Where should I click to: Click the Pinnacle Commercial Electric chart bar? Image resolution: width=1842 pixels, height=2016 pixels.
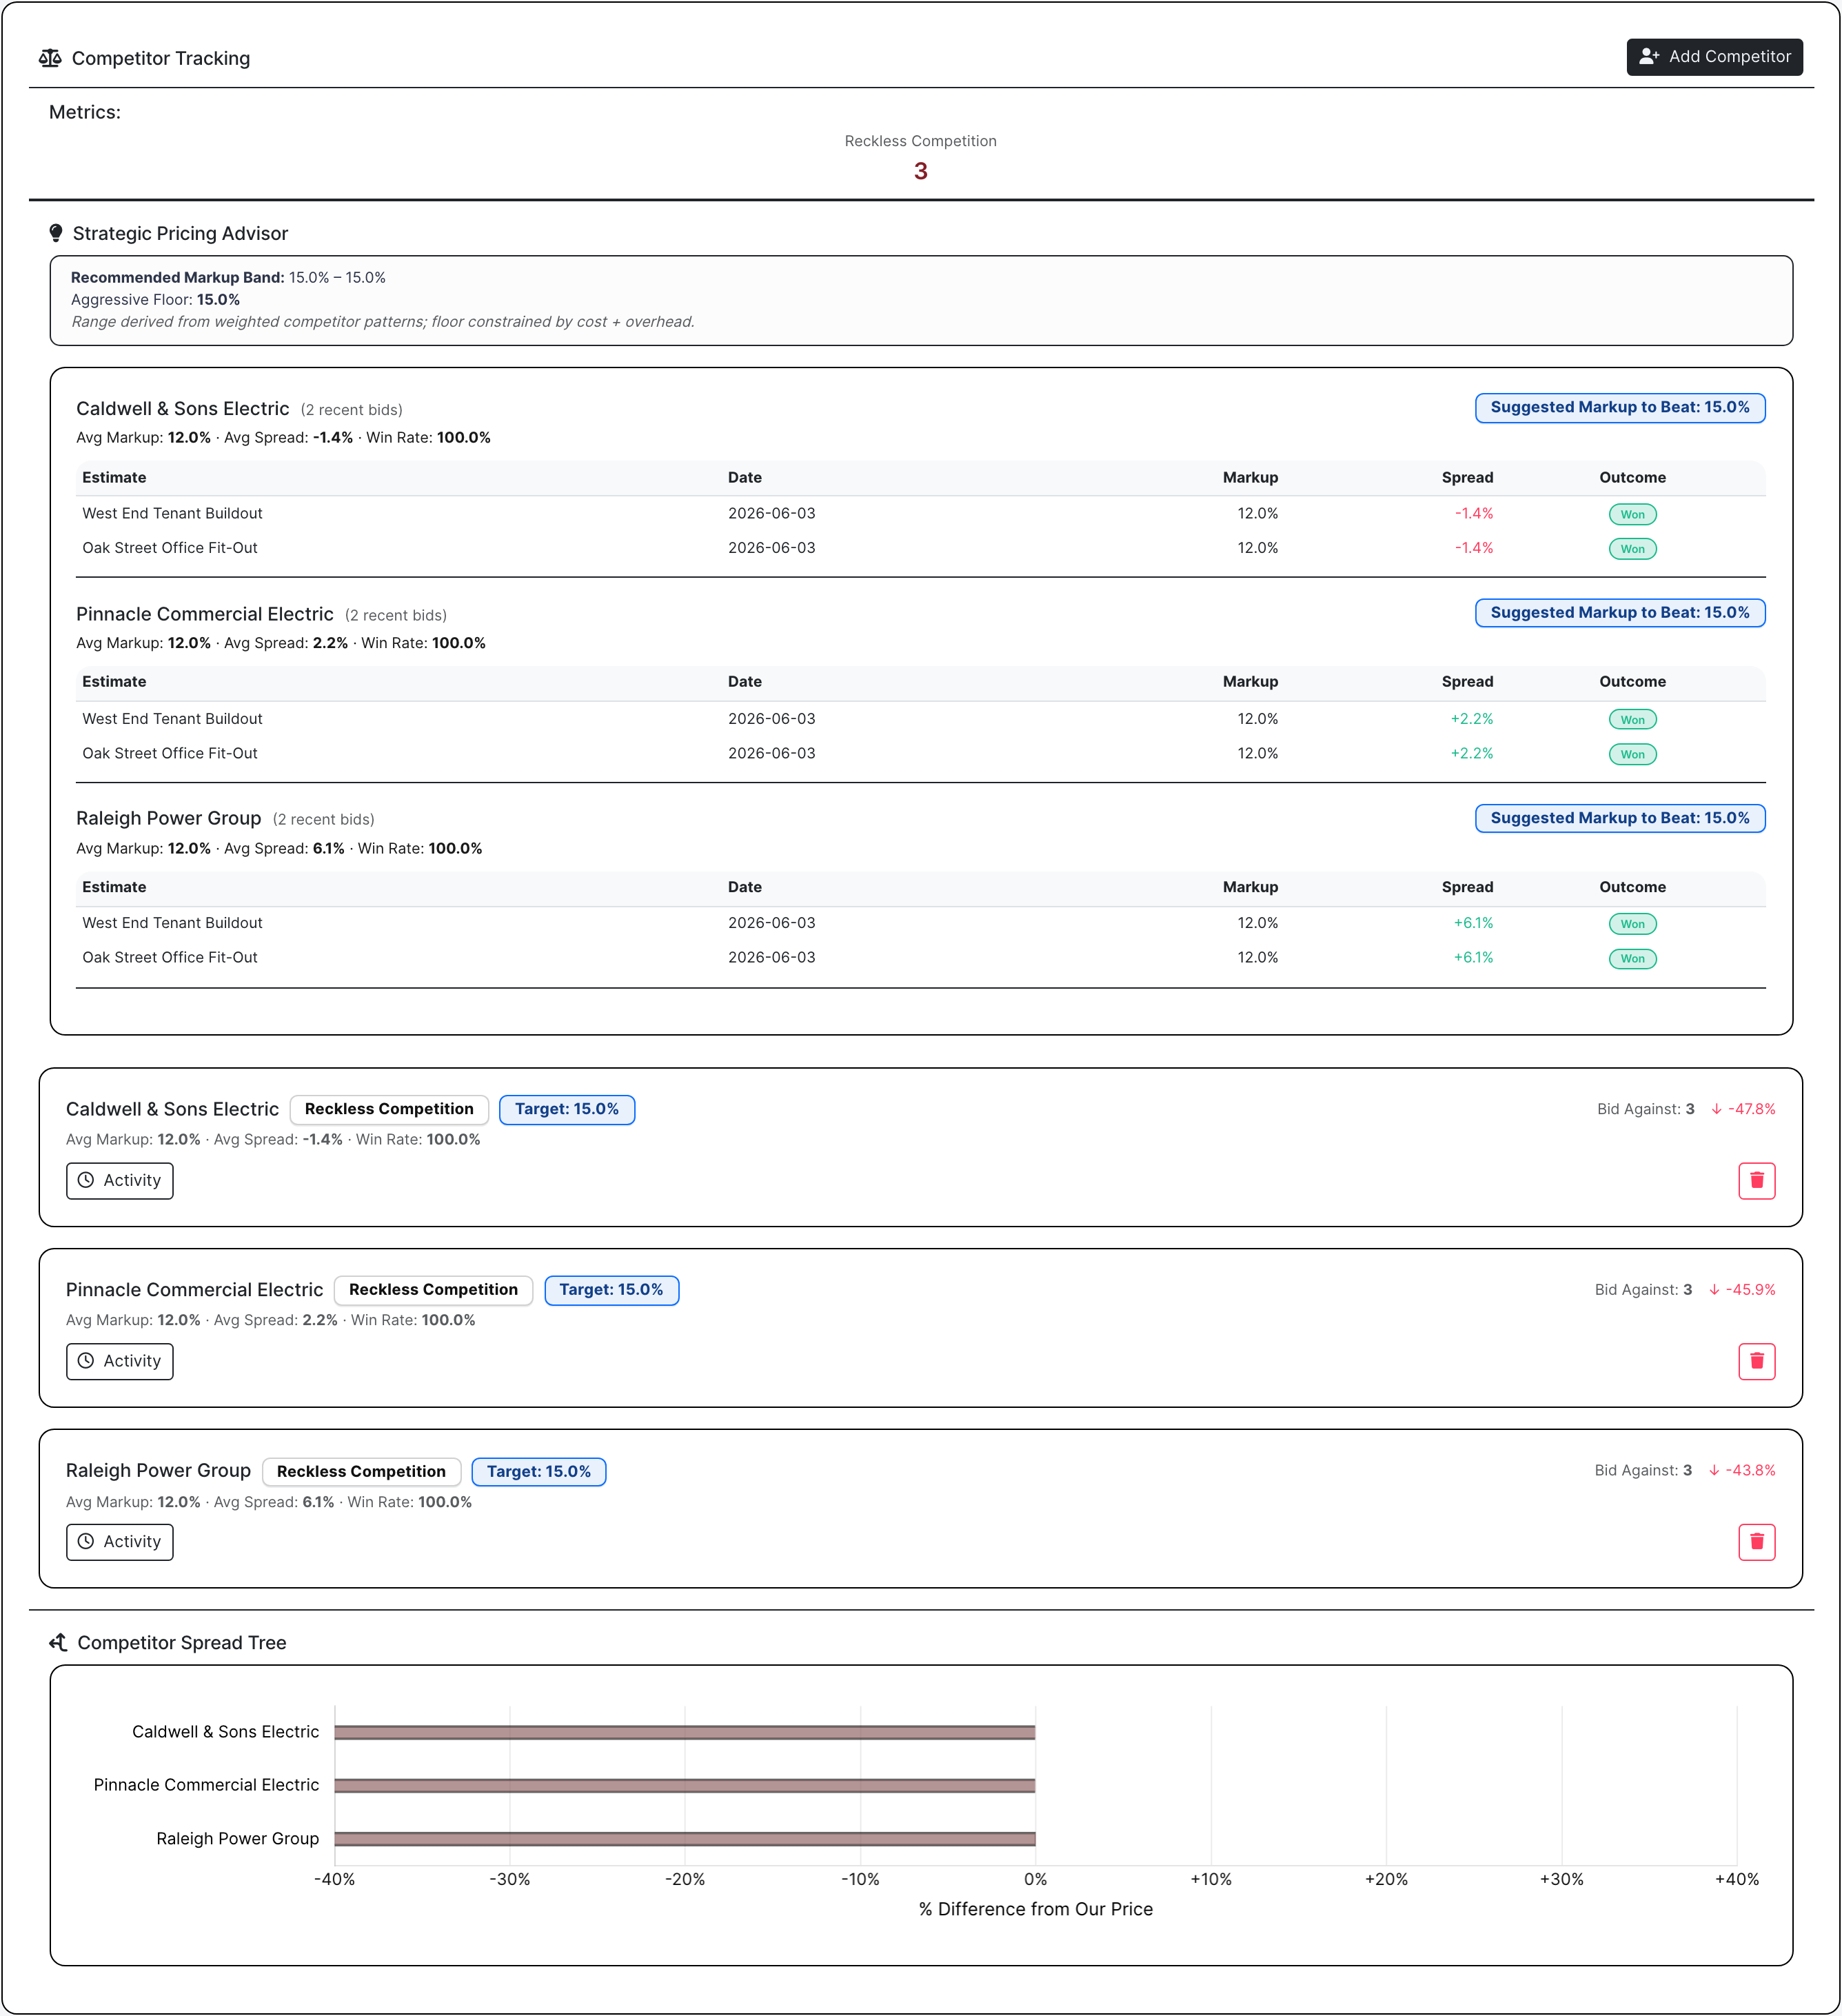(x=684, y=1784)
